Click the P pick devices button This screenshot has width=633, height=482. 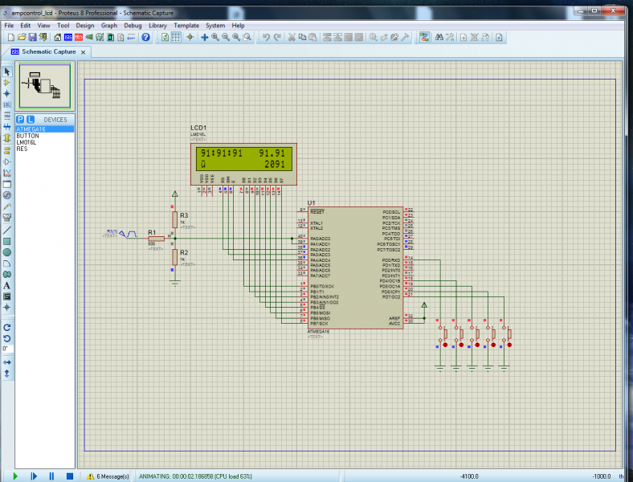[x=21, y=119]
